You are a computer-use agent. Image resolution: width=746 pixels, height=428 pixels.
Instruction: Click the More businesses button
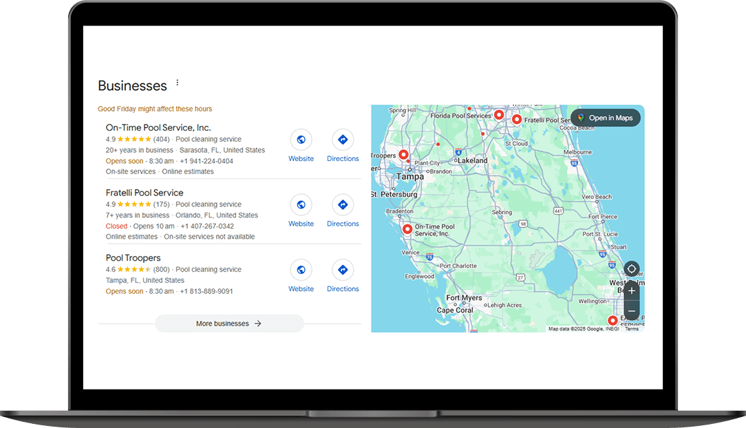click(229, 323)
